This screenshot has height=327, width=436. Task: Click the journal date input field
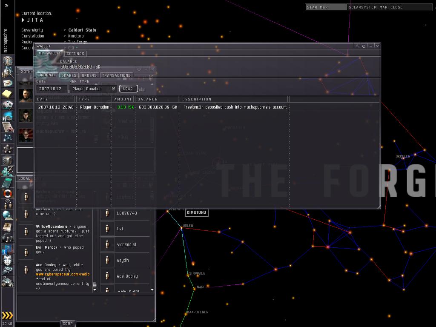point(51,89)
